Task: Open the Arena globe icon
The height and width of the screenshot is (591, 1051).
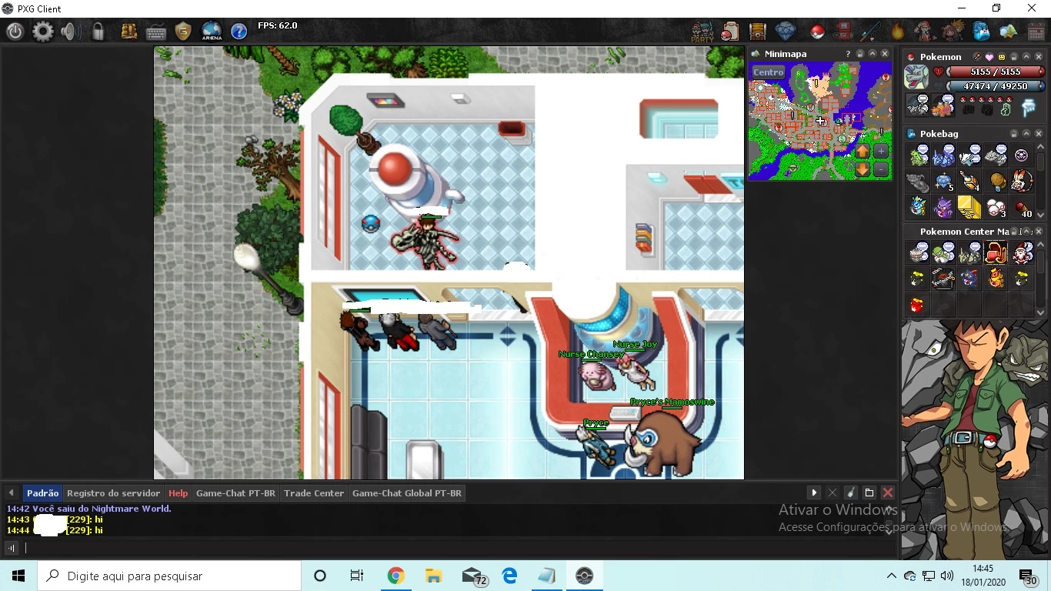Action: (212, 32)
